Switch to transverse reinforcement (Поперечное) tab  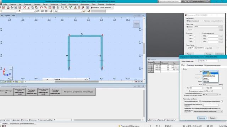point(212,65)
